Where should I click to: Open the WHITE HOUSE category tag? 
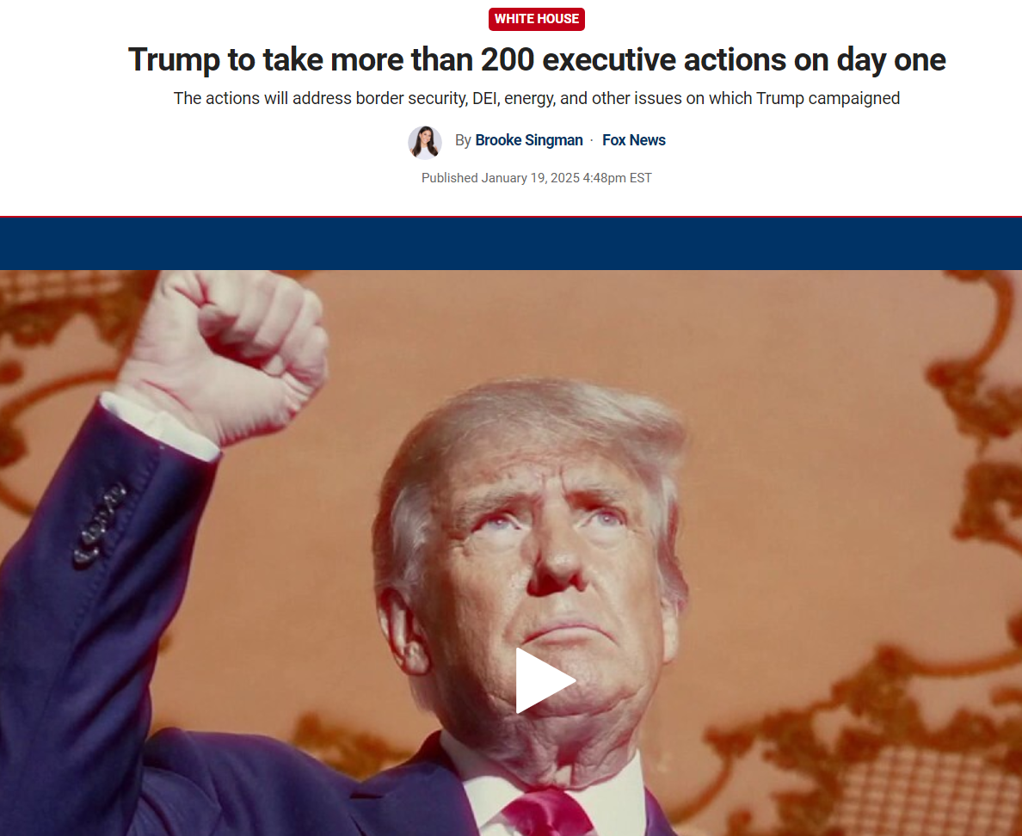tap(537, 19)
